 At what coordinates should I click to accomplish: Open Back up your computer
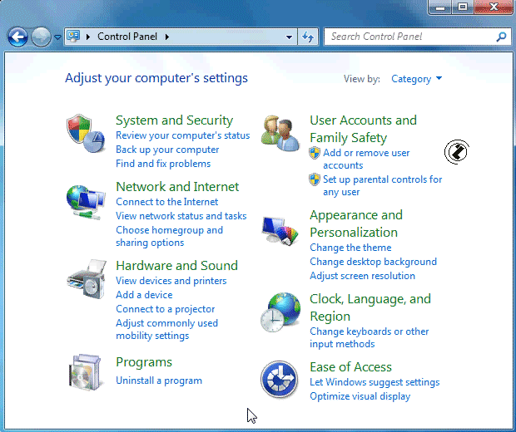point(167,150)
